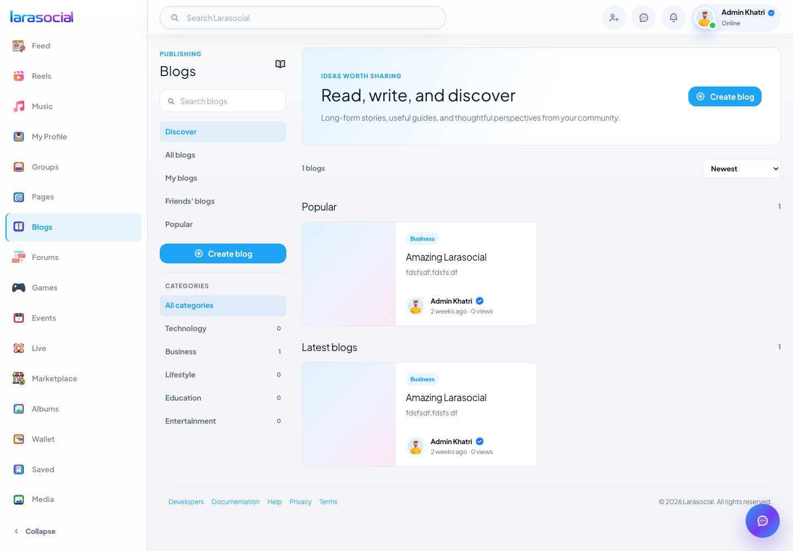The width and height of the screenshot is (793, 551).
Task: Launch the floating chat widget button
Action: point(763,521)
